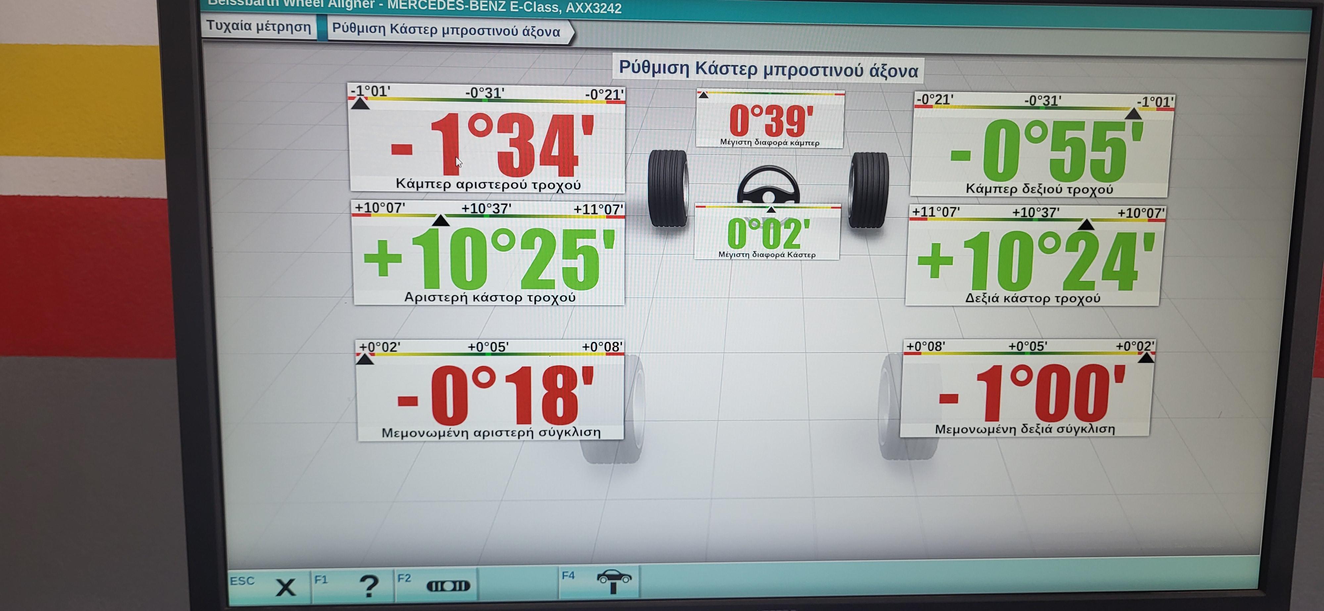The width and height of the screenshot is (1324, 611).
Task: Click the left caster gauge pointer
Action: pos(440,220)
